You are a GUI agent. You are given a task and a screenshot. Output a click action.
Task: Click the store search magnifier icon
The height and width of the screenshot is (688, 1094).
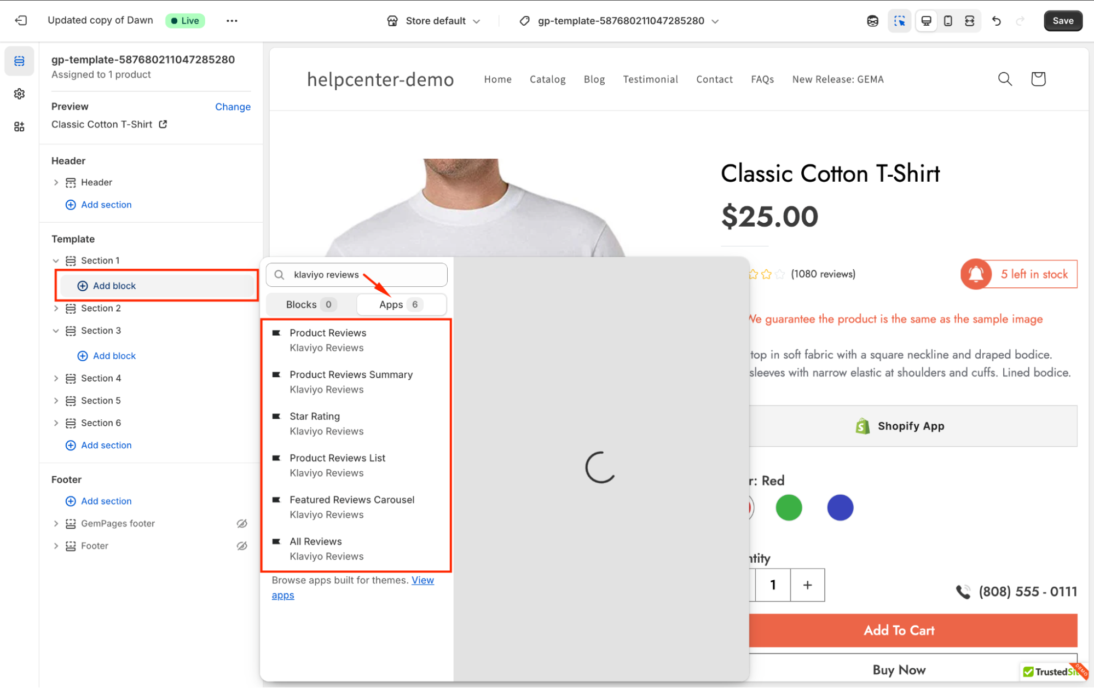pyautogui.click(x=1005, y=79)
